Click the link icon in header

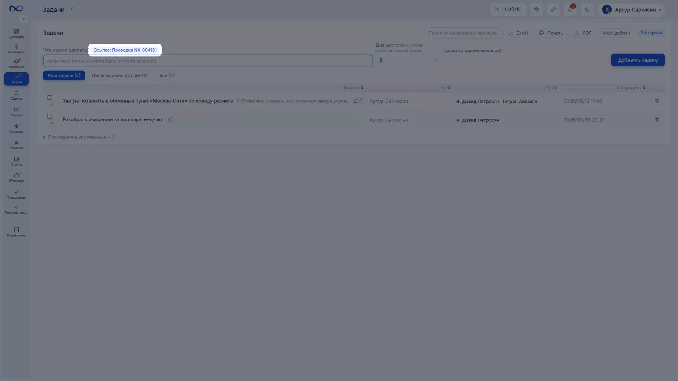(x=553, y=9)
